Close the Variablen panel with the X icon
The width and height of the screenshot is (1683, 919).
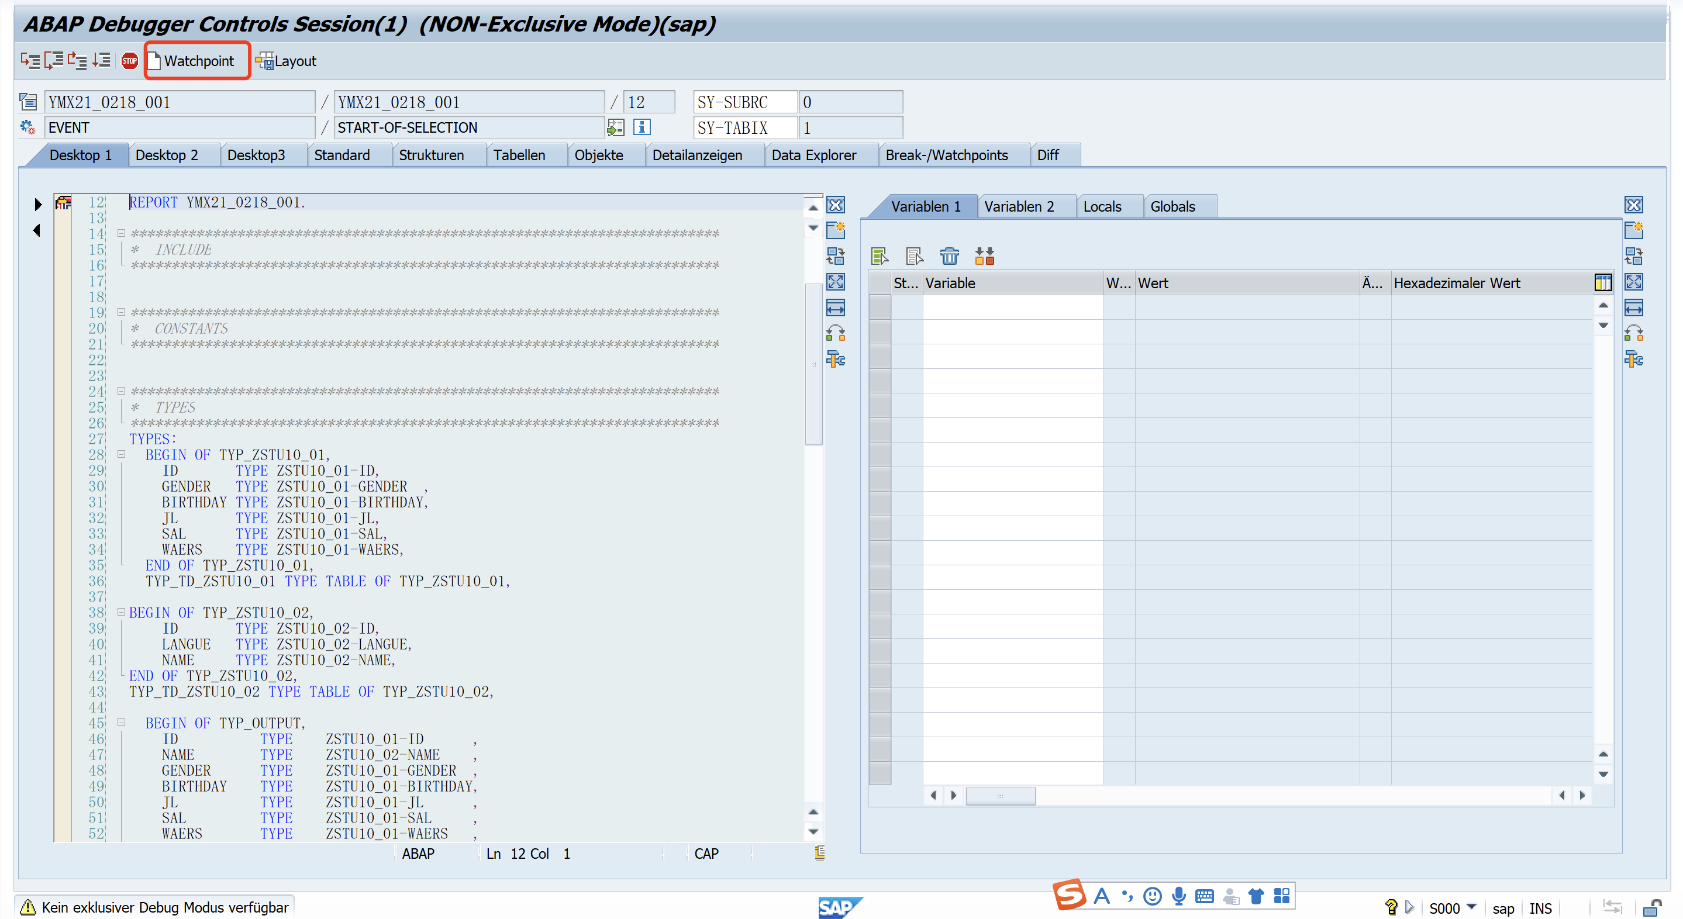pos(1634,205)
